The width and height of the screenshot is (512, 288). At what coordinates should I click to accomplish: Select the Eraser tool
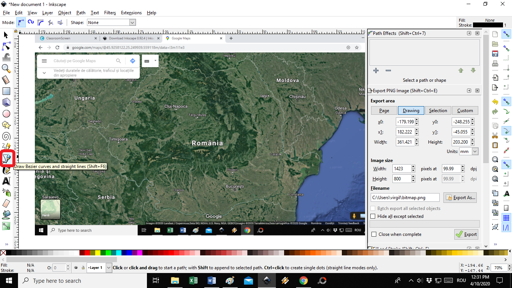tap(6, 204)
